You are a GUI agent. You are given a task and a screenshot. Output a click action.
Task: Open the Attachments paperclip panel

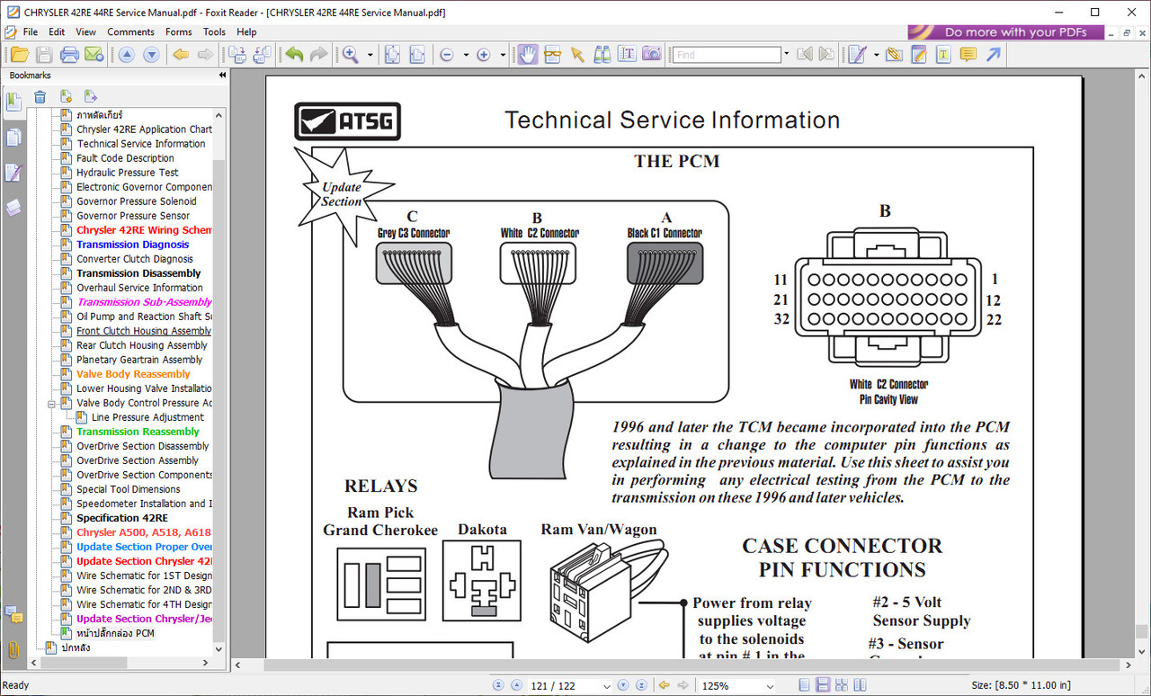coord(13,649)
